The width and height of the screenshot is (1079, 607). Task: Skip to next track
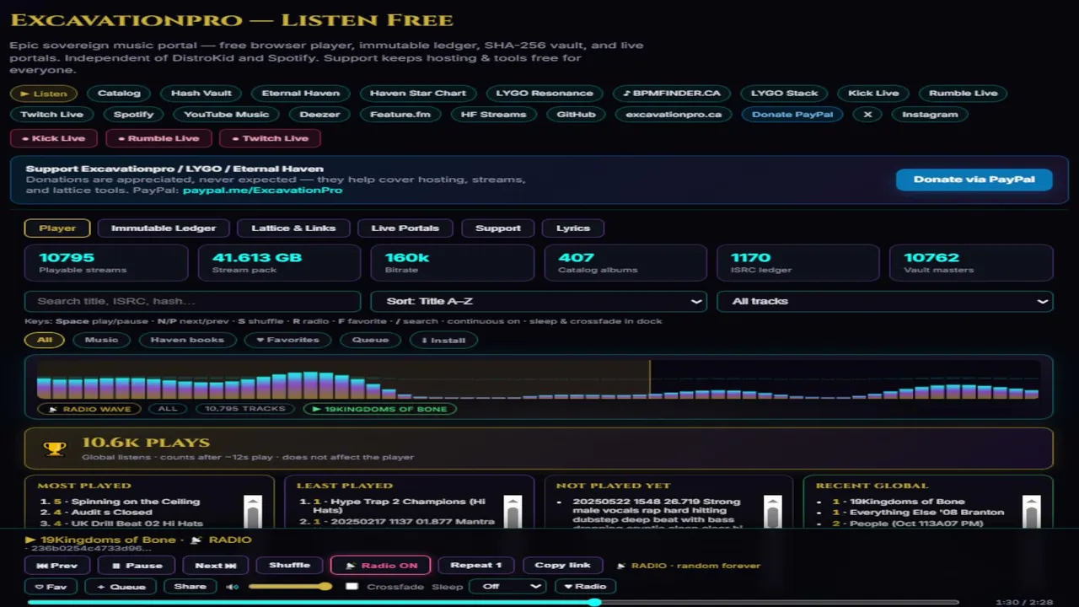(216, 566)
